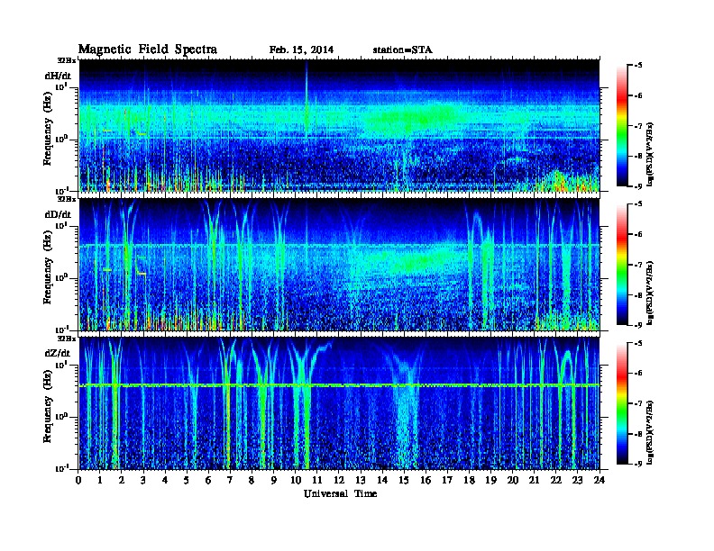The height and width of the screenshot is (551, 714).
Task: Click the 32Hz label above dH/dt panel
Action: click(67, 60)
